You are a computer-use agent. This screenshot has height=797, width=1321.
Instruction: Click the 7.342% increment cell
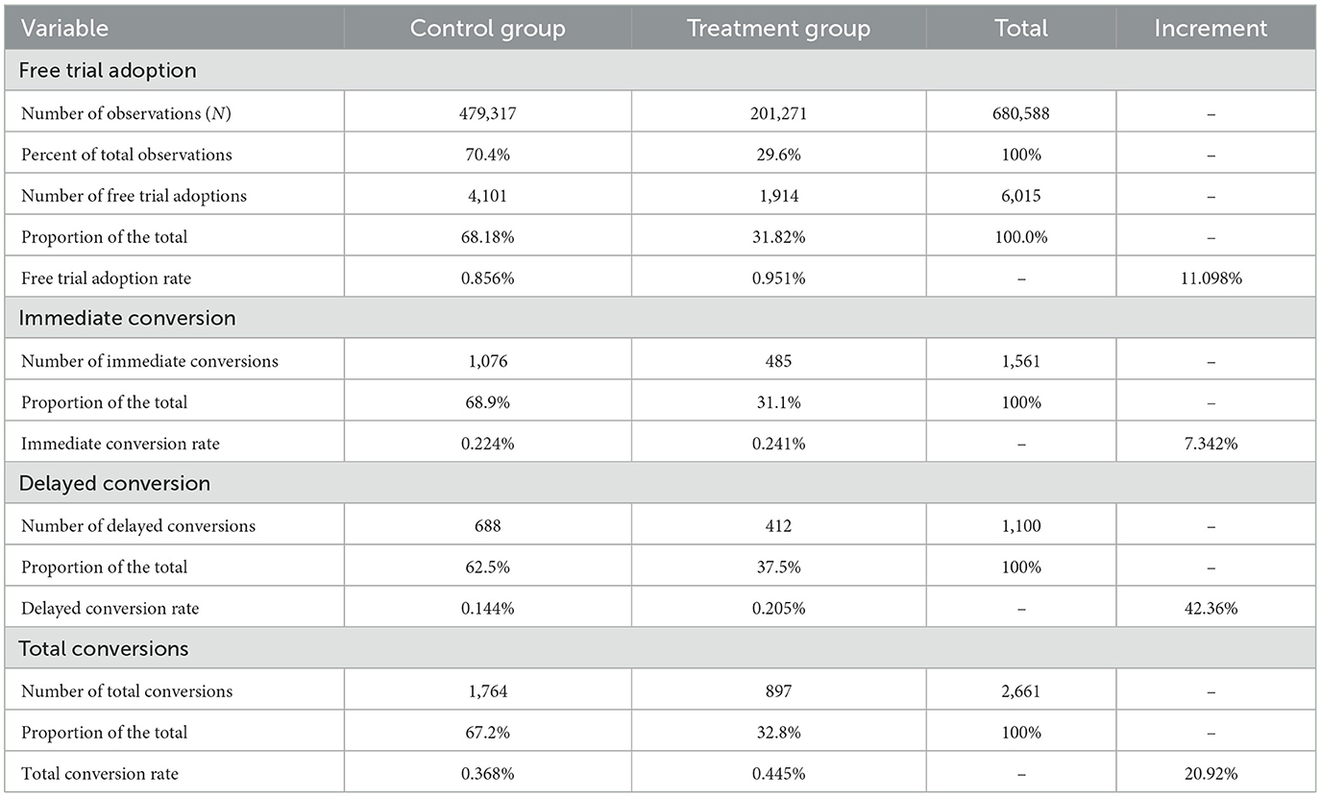pyautogui.click(x=1215, y=444)
